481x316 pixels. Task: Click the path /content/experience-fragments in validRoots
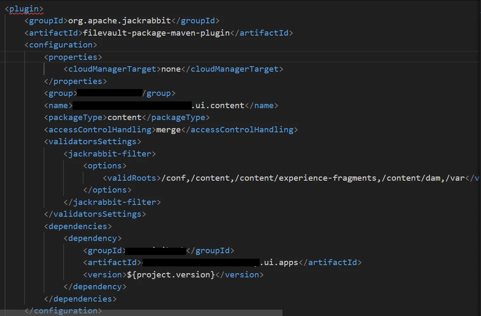305,178
